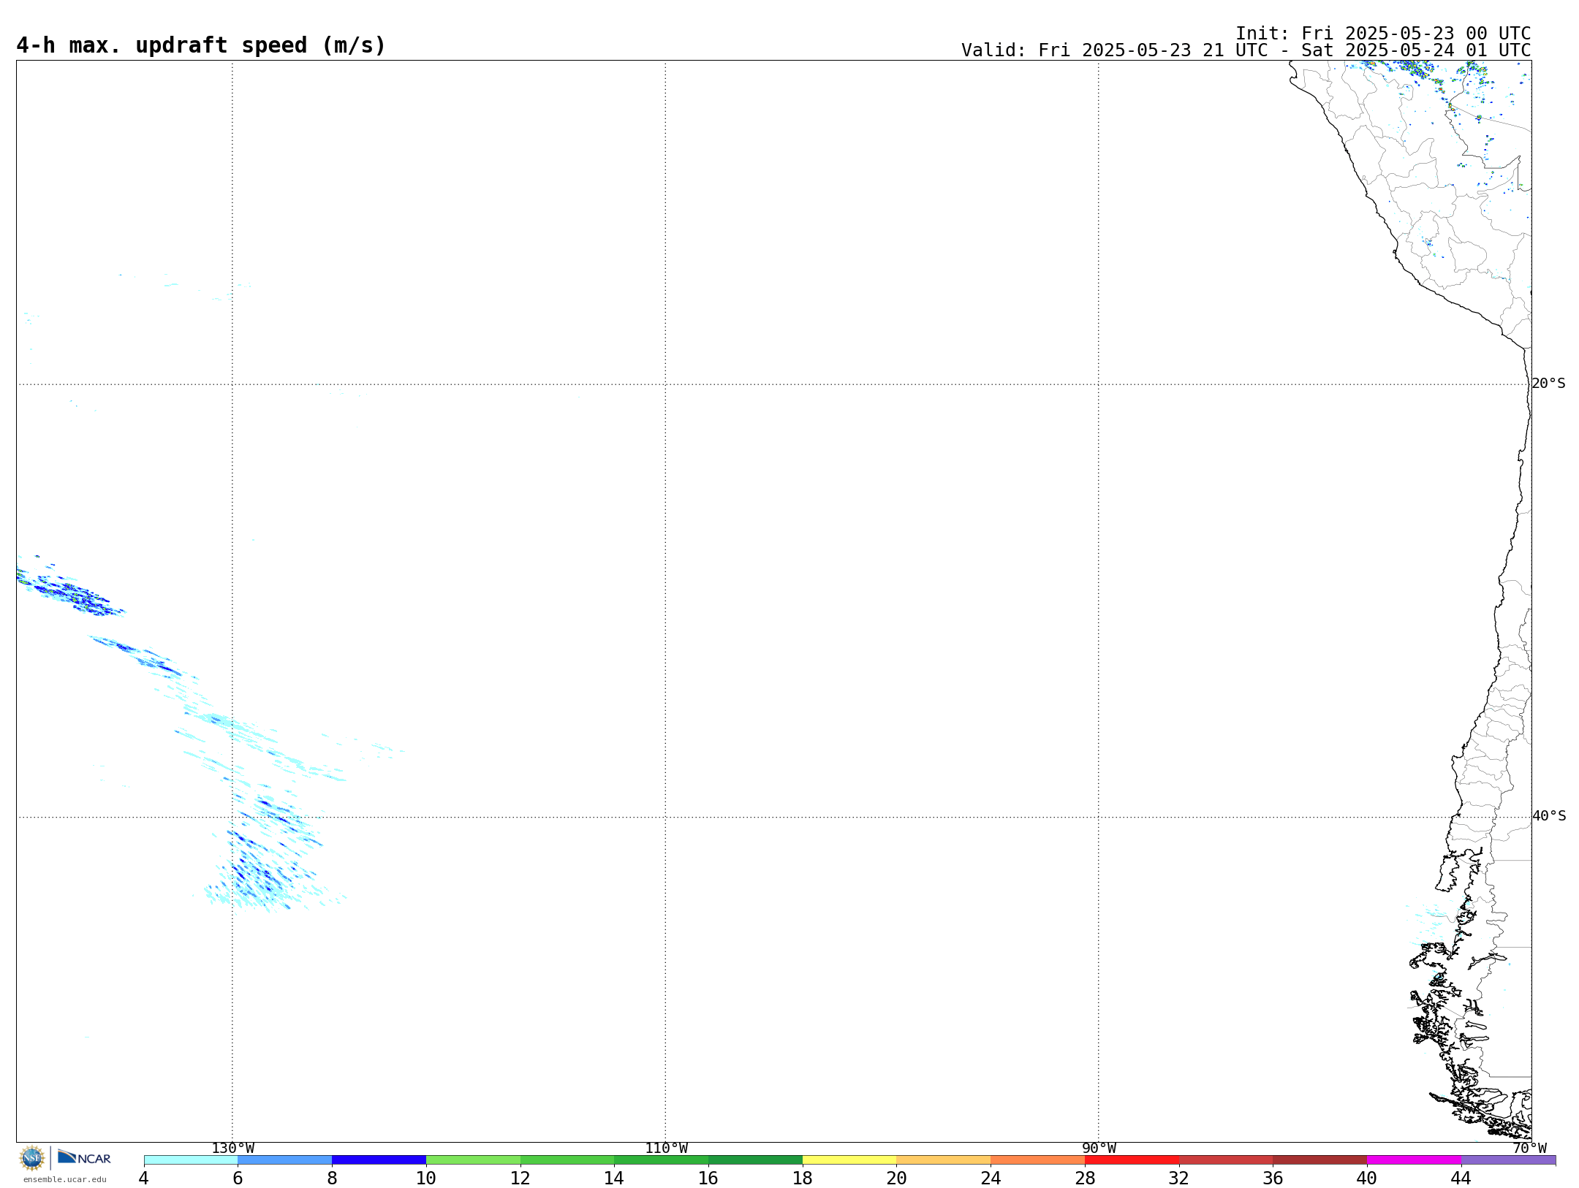1579x1188 pixels.
Task: Click the 110°W longitude label
Action: (x=666, y=1149)
